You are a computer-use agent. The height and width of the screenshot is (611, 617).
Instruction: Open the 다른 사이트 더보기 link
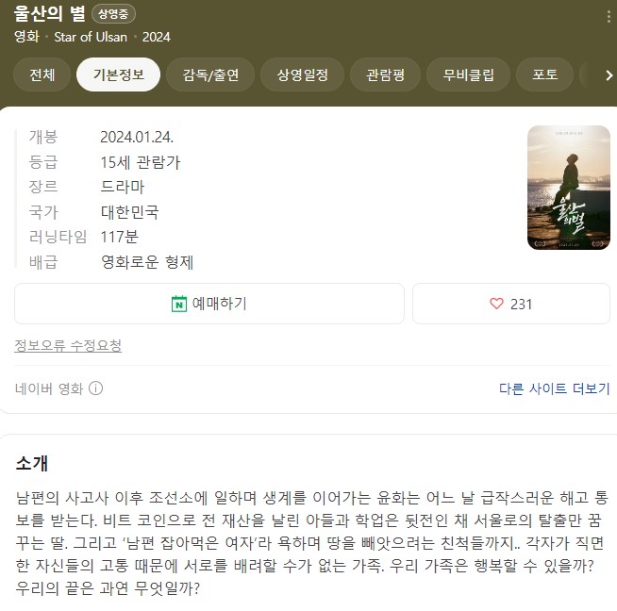(555, 388)
